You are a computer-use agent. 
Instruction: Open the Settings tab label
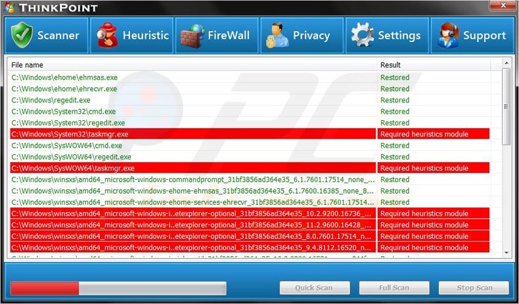click(x=399, y=35)
